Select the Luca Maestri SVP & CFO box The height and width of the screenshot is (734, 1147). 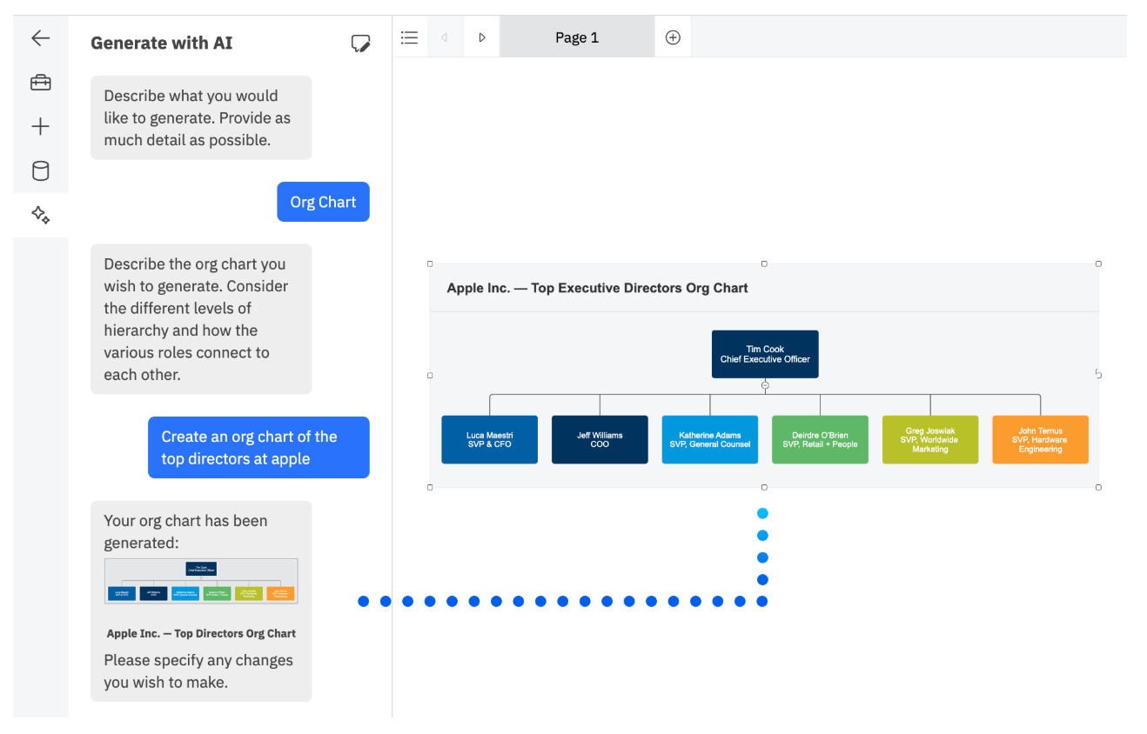(489, 439)
